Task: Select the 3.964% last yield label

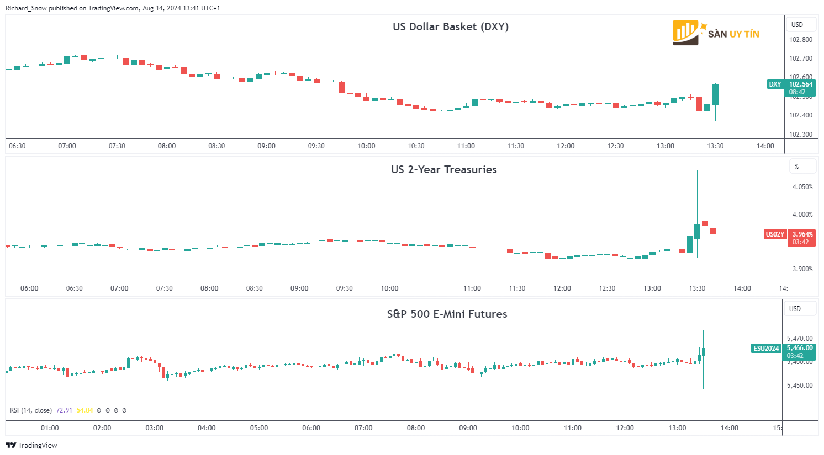Action: pyautogui.click(x=802, y=234)
